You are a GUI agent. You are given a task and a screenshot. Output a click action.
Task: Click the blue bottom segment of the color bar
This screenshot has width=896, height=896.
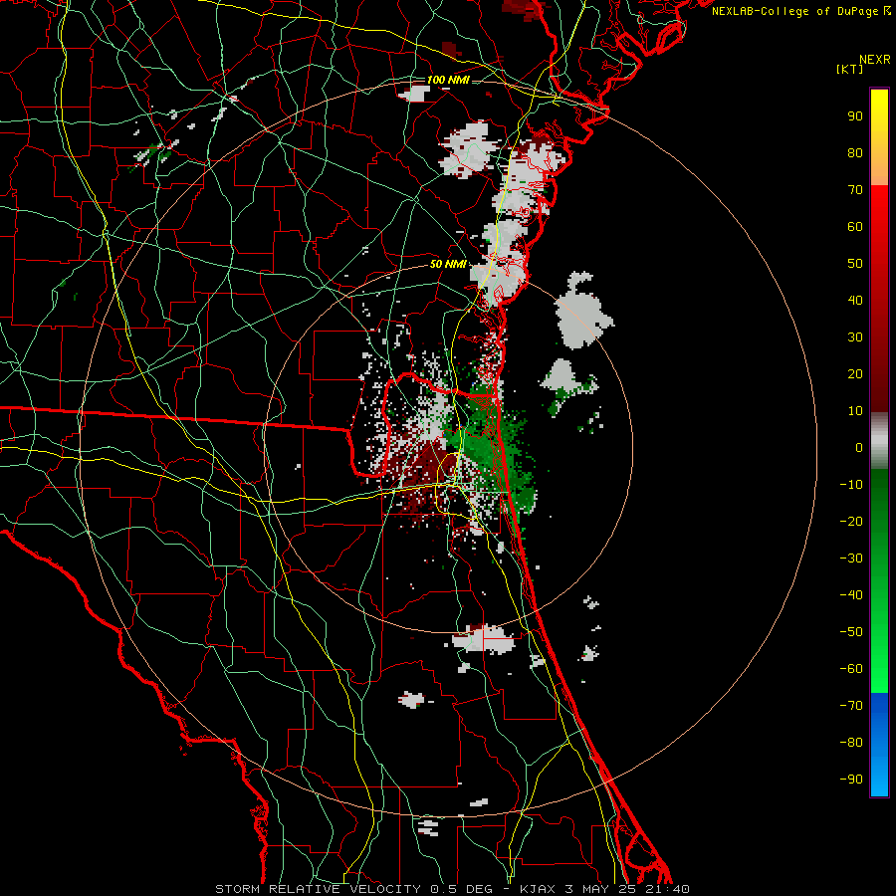coord(879,745)
